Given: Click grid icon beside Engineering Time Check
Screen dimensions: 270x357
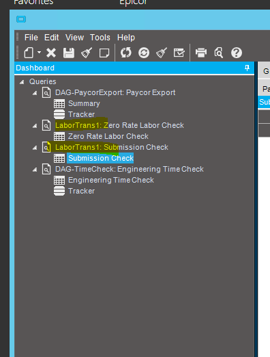Looking at the screenshot, I should (x=59, y=181).
